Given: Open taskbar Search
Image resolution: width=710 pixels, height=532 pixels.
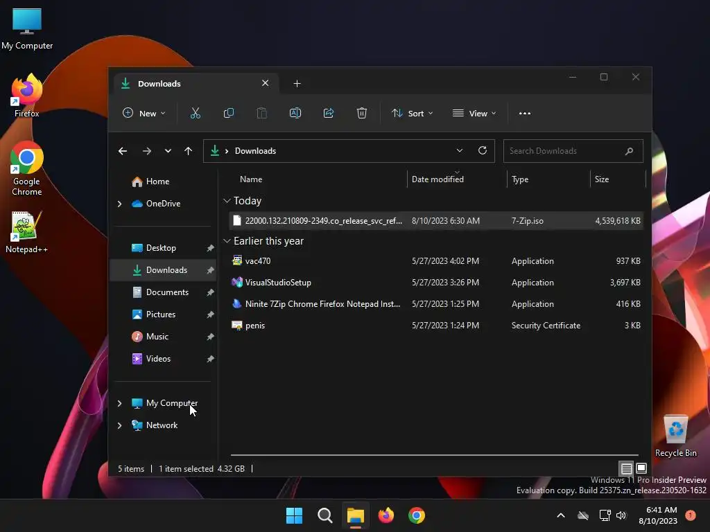Looking at the screenshot, I should pyautogui.click(x=324, y=515).
